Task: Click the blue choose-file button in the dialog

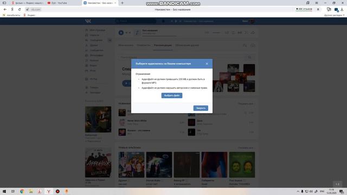Action: pyautogui.click(x=172, y=95)
